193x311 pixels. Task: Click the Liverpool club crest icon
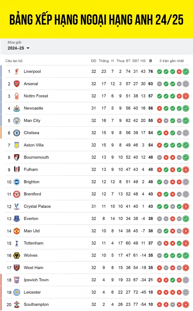17,71
